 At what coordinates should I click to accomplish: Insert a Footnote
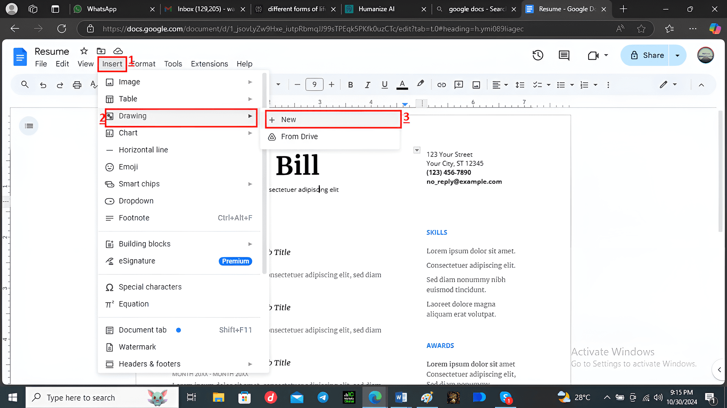179,218
